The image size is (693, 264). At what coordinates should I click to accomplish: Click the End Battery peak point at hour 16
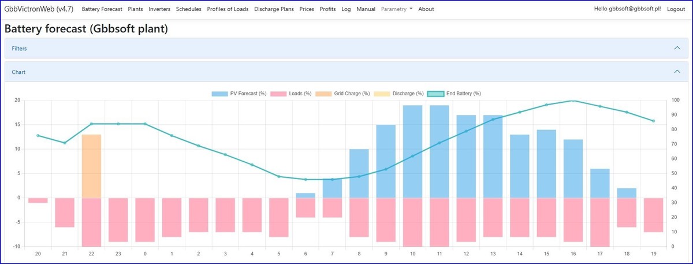[x=572, y=101]
